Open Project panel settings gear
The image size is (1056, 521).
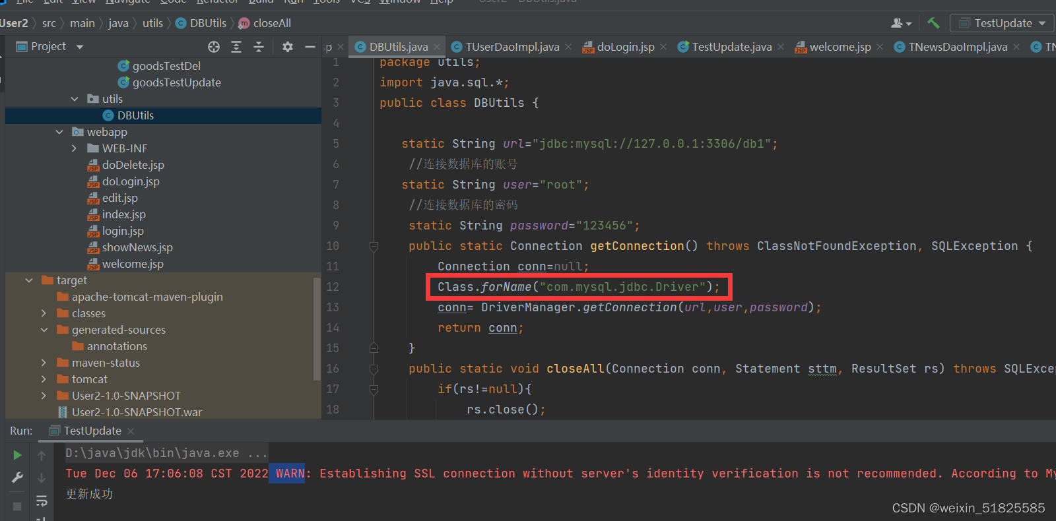click(288, 47)
